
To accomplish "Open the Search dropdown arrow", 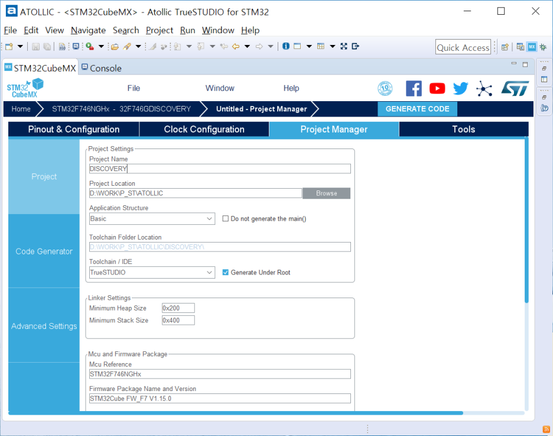I will (139, 47).
